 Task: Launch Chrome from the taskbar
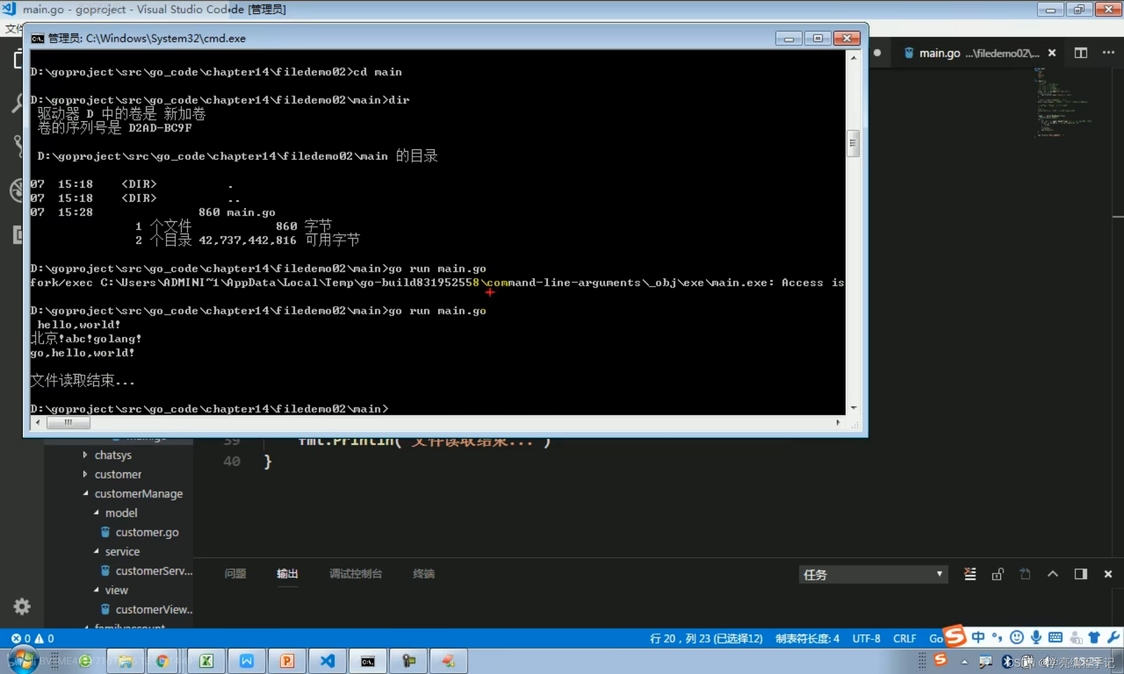[x=163, y=661]
